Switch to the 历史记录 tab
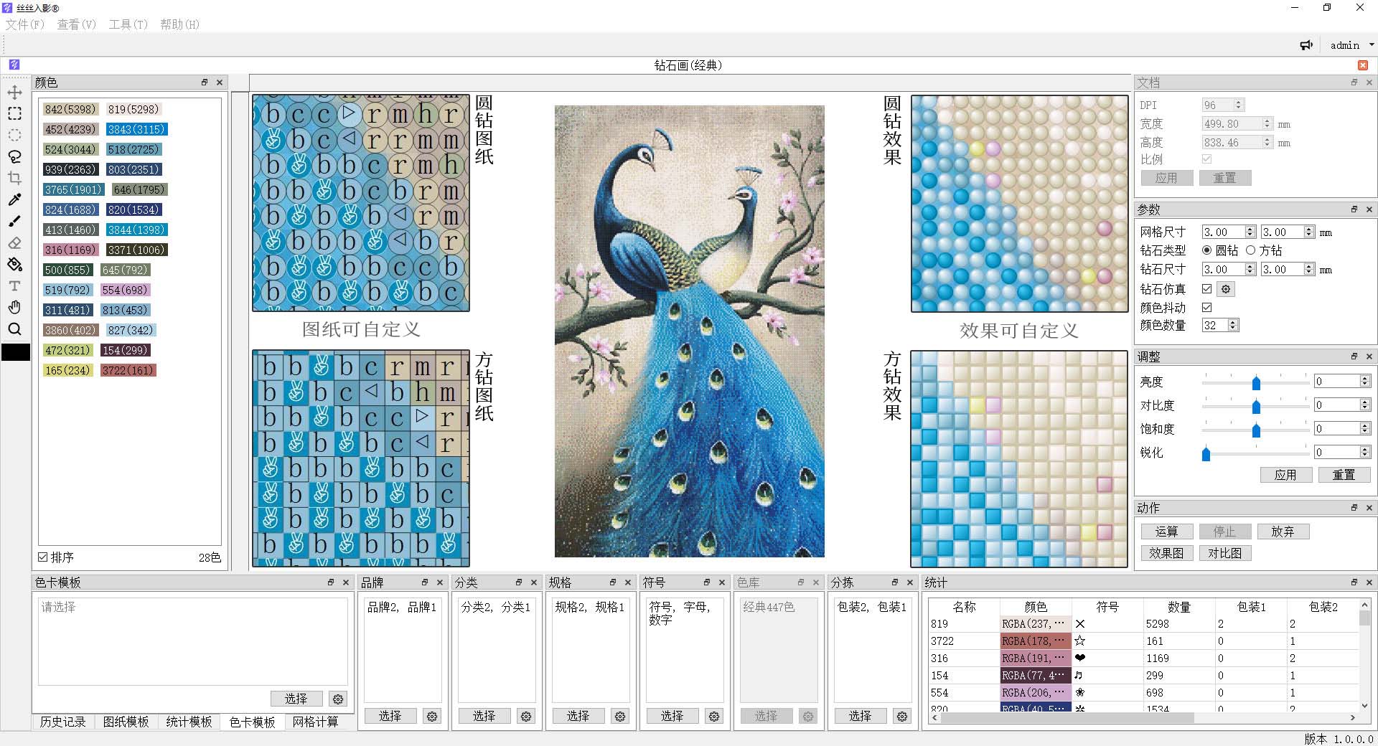The height and width of the screenshot is (746, 1378). [x=63, y=722]
